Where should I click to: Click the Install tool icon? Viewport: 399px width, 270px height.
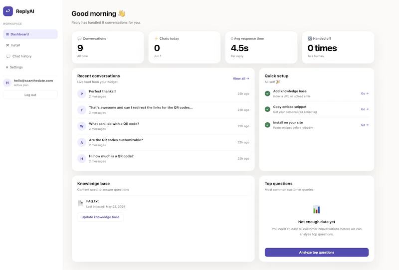click(7, 45)
